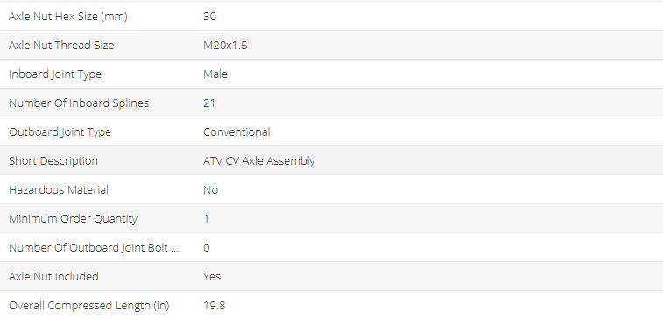Select the M20x1.5 thread size value
663x319 pixels.
225,46
